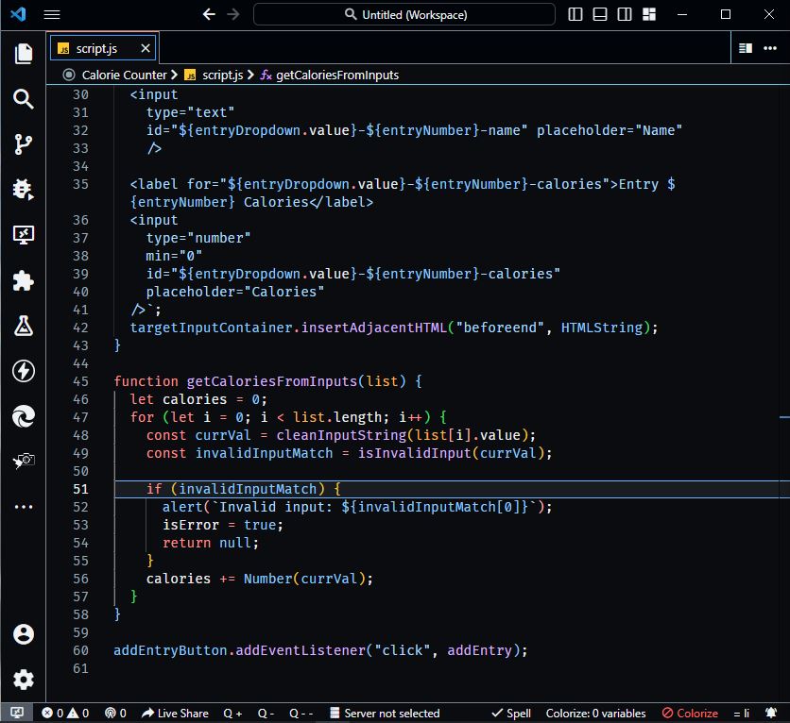
Task: Click the 'calories += Number(currVal);' line
Action: [x=260, y=579]
